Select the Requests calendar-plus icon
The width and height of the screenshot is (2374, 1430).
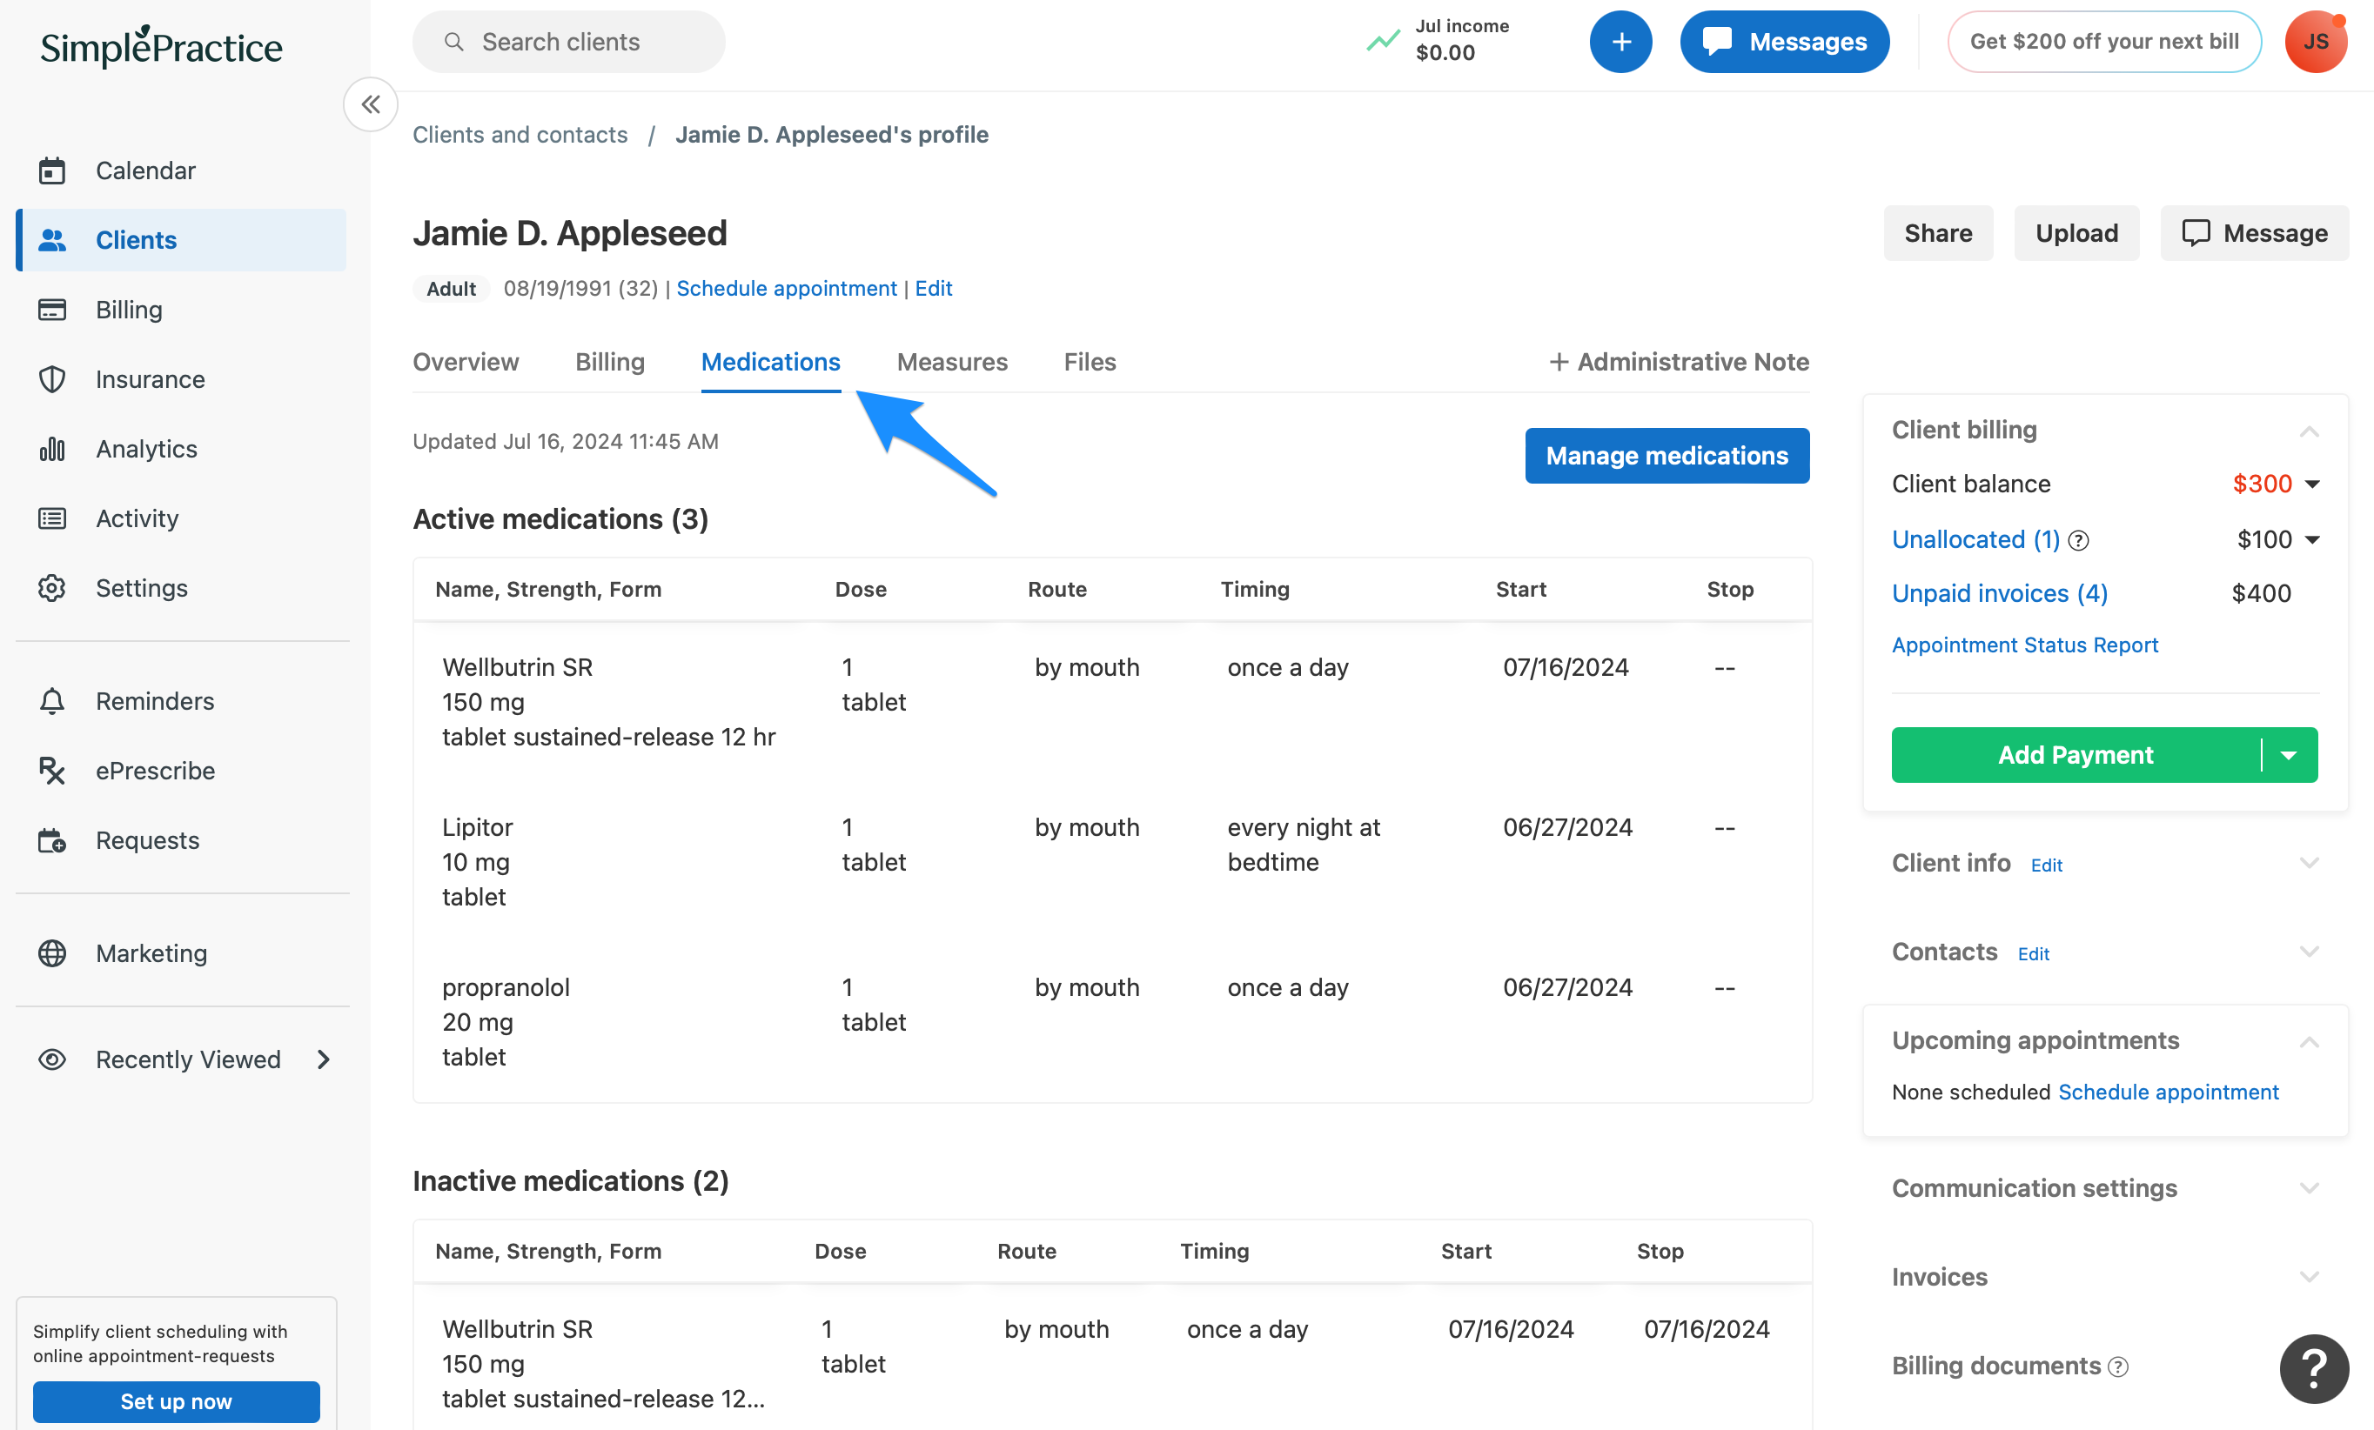52,839
